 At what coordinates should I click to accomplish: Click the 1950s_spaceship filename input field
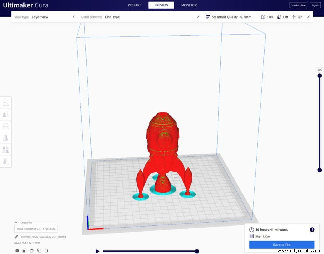point(36,229)
